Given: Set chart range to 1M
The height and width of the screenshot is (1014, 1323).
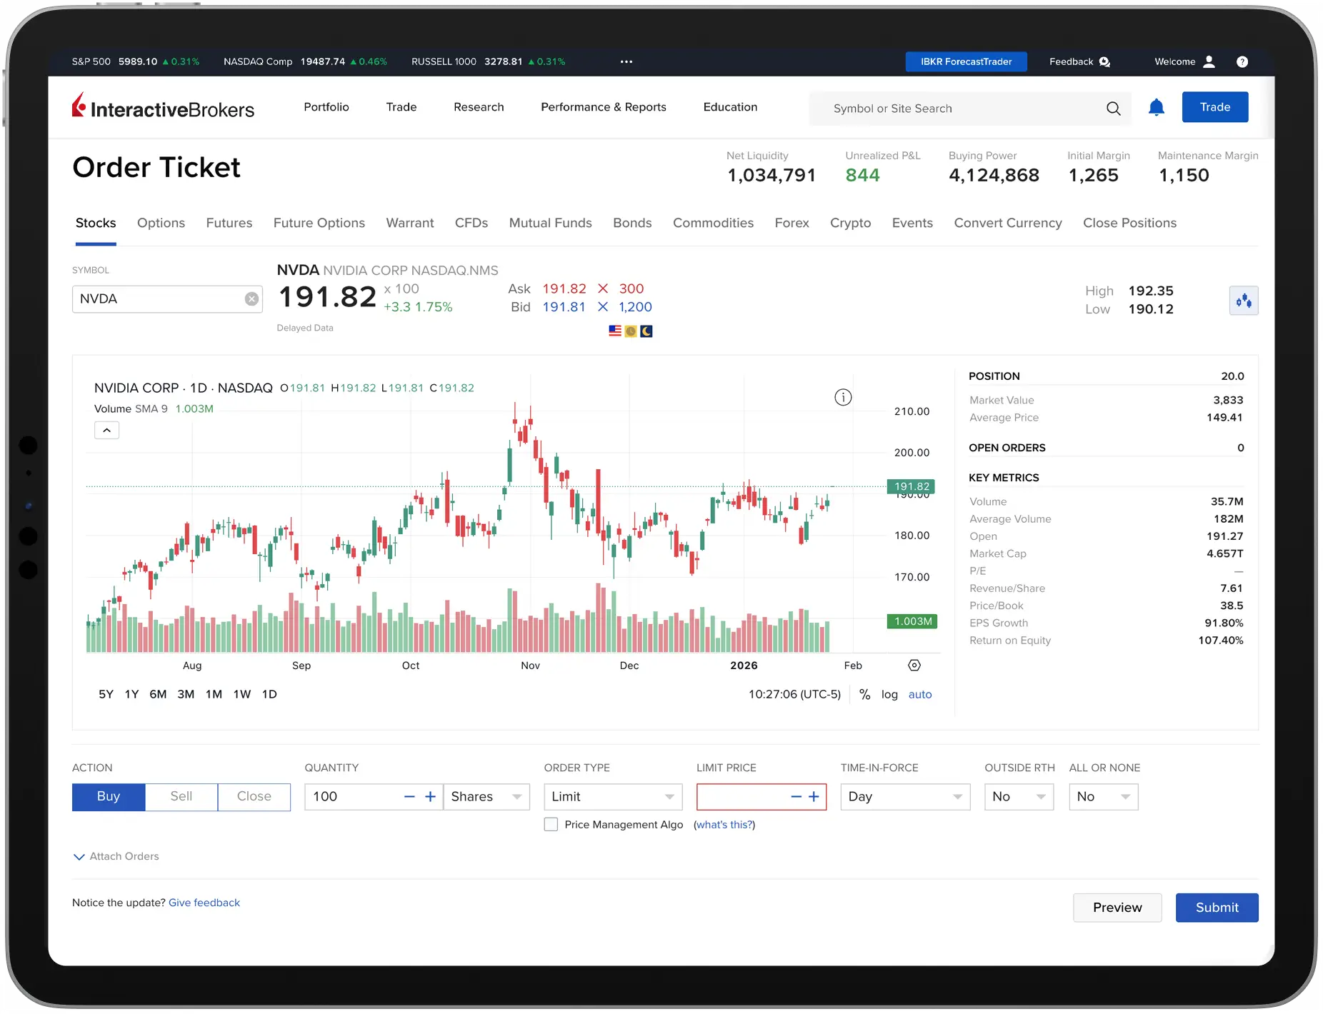Looking at the screenshot, I should point(214,695).
